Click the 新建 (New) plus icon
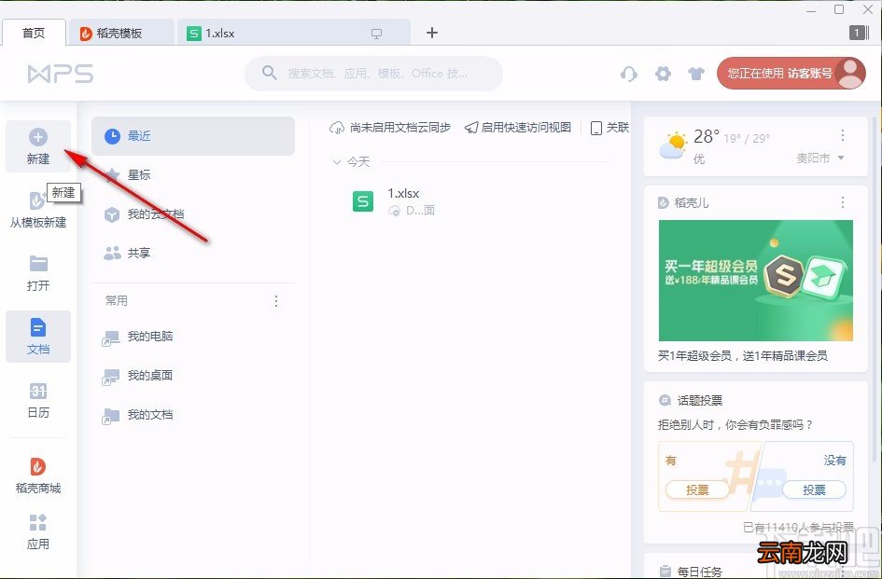882x579 pixels. 38,137
